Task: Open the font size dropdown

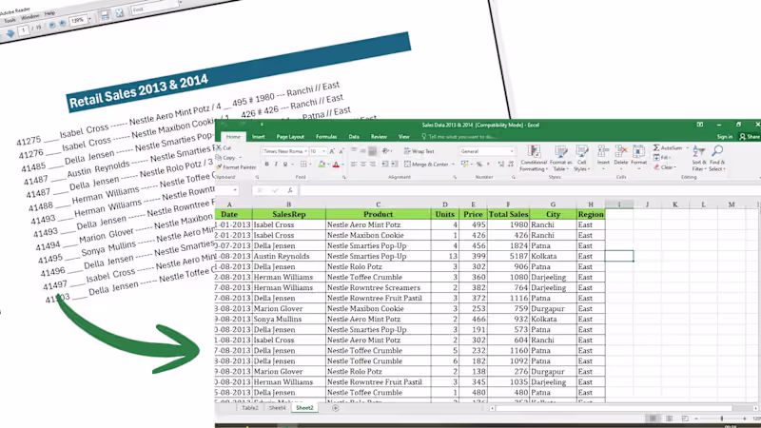Action: (x=323, y=151)
